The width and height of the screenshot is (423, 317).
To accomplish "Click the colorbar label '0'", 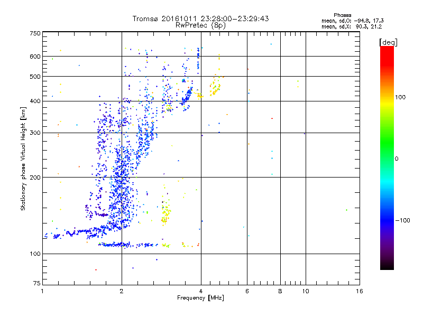I will (397, 159).
